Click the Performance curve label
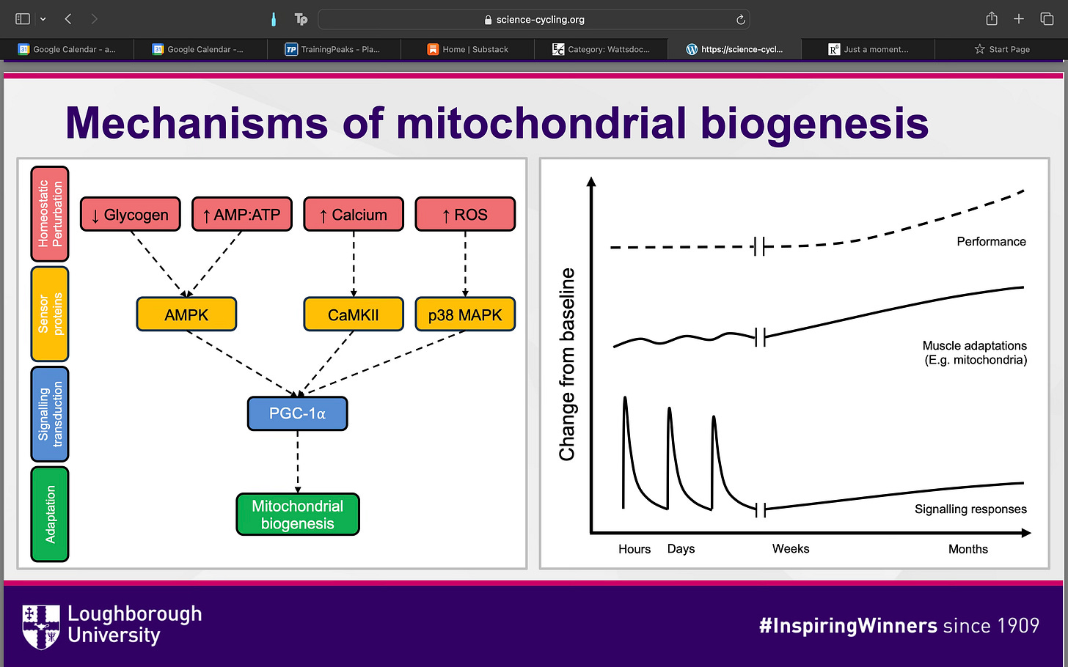 (991, 241)
